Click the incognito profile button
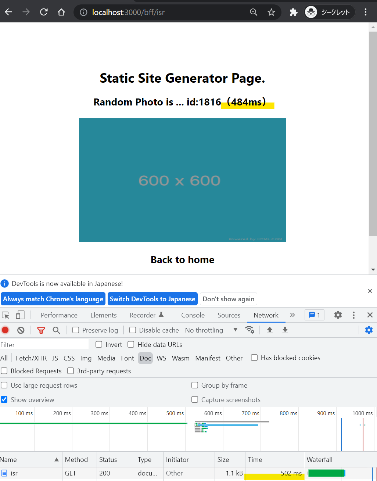This screenshot has height=481, width=377. 329,12
